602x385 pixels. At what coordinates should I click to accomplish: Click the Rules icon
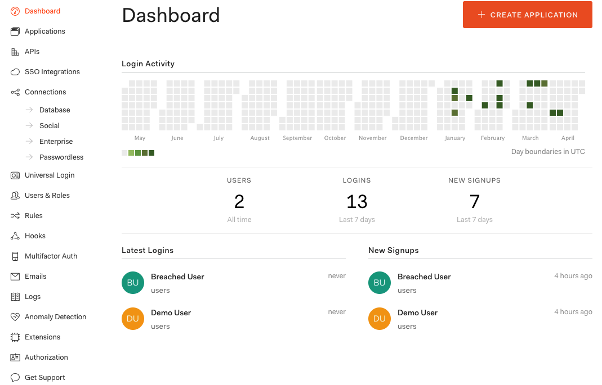[x=15, y=215]
